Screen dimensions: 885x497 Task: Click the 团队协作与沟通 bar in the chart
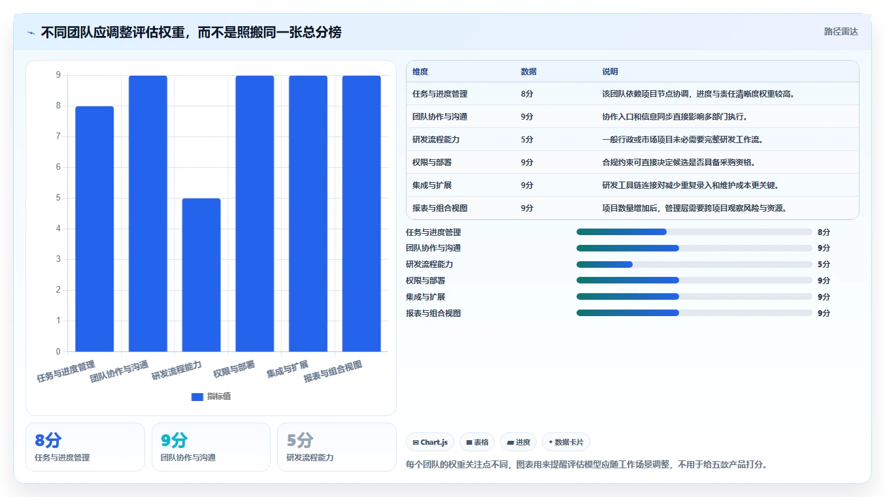pos(148,214)
